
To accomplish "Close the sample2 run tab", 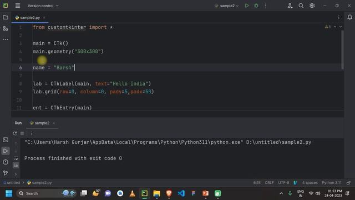I will [x=54, y=123].
